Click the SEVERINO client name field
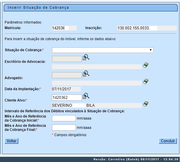The height and width of the screenshot is (162, 180). point(97,105)
